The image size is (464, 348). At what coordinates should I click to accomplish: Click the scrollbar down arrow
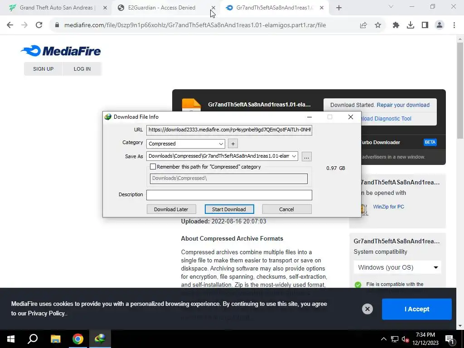pyautogui.click(x=460, y=326)
